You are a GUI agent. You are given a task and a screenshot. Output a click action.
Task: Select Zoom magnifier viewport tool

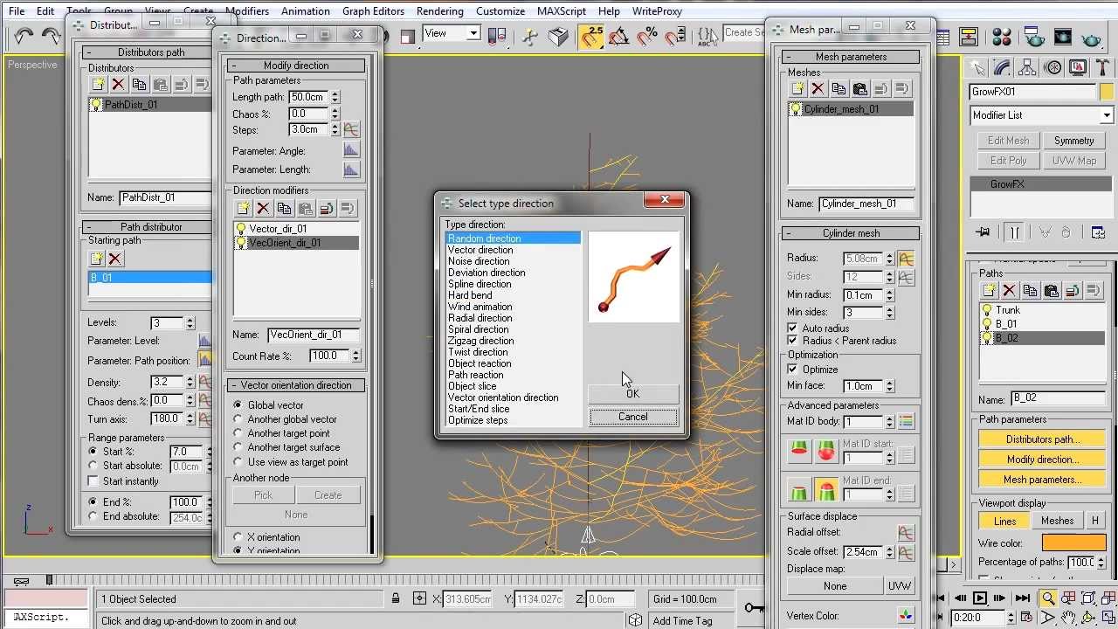coord(1047,598)
